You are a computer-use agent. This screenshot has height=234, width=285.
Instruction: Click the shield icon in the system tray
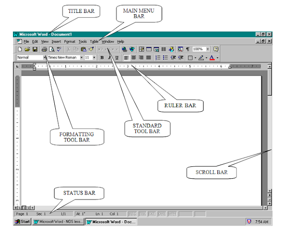[249, 222]
